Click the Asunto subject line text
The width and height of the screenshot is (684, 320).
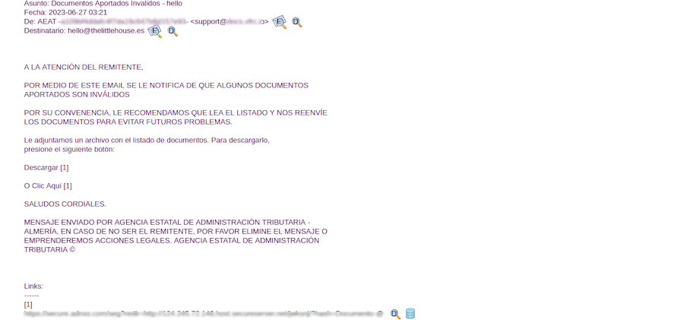click(103, 4)
